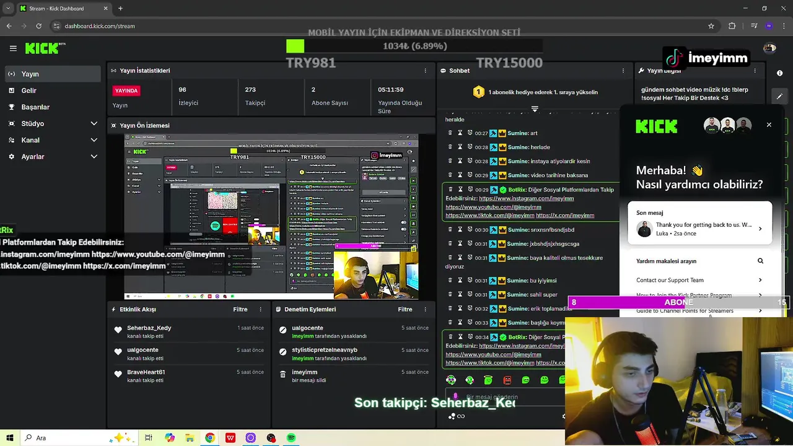
Task: Open the instagram.com/imeyimm link at 00:29
Action: (527, 198)
